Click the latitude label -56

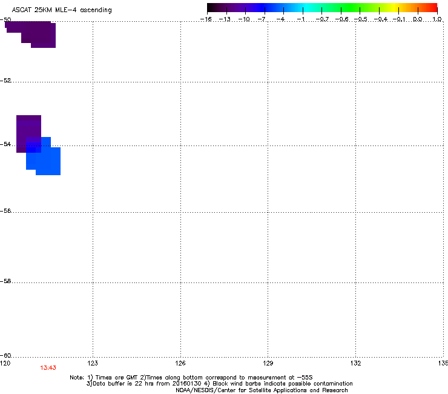click(5, 211)
